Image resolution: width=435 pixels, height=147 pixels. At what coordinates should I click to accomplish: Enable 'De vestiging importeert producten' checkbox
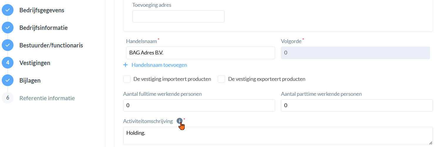127,79
